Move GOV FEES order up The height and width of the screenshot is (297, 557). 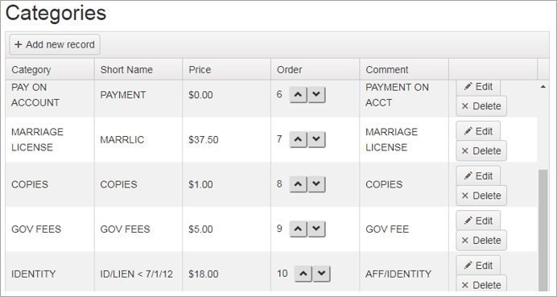(299, 229)
